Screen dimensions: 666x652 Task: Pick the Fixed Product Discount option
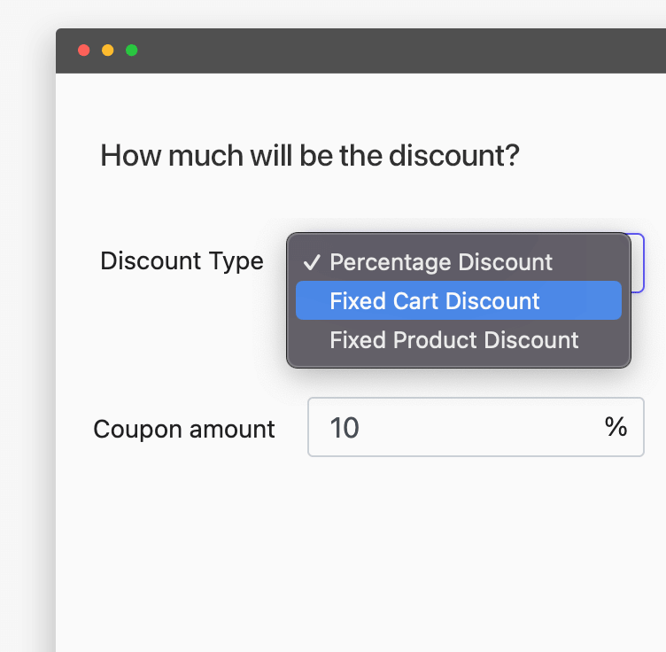[x=453, y=340]
